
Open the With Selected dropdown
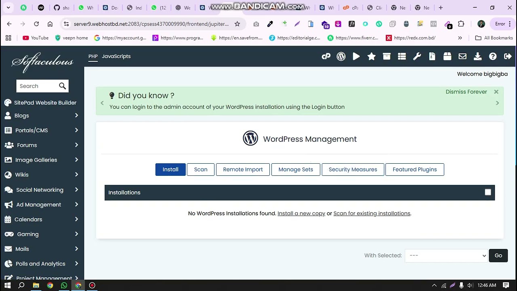click(x=446, y=255)
